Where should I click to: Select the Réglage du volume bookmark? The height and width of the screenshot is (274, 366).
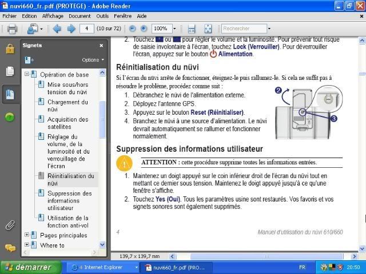tap(69, 151)
